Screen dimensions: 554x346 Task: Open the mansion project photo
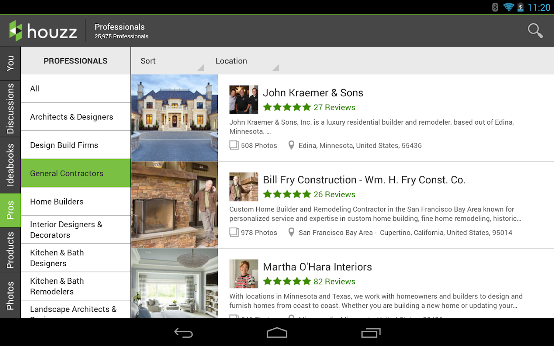pos(175,118)
